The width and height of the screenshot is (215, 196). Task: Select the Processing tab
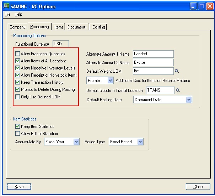pyautogui.click(x=39, y=27)
